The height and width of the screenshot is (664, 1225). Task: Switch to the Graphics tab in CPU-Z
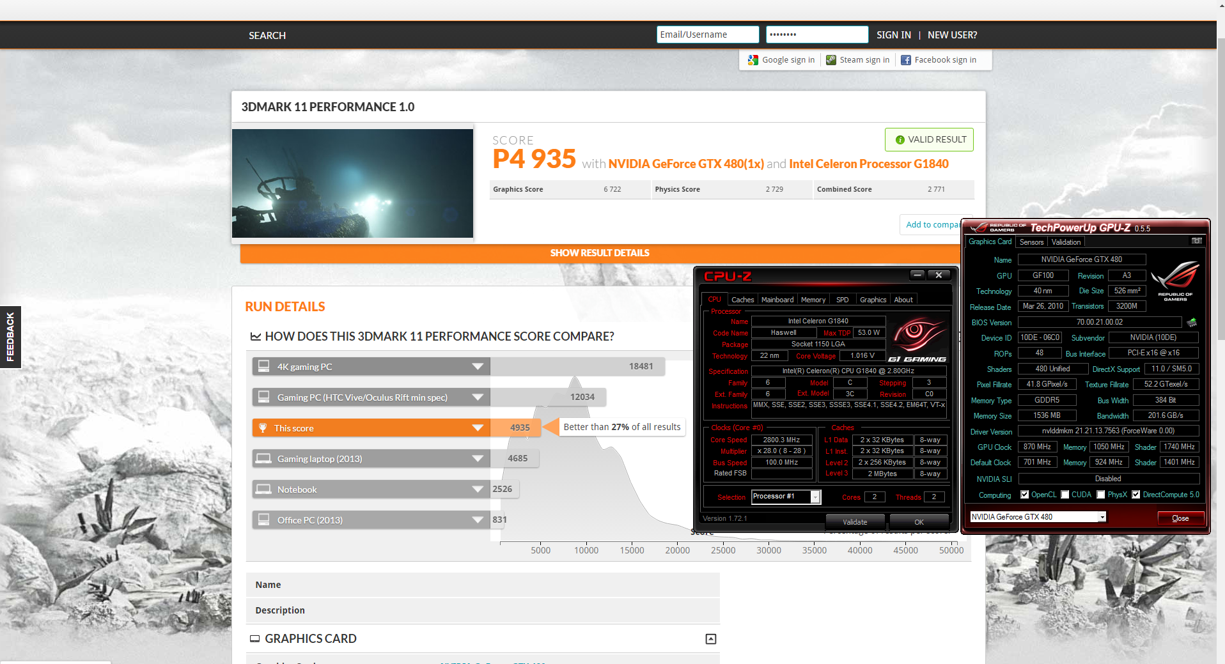(873, 300)
